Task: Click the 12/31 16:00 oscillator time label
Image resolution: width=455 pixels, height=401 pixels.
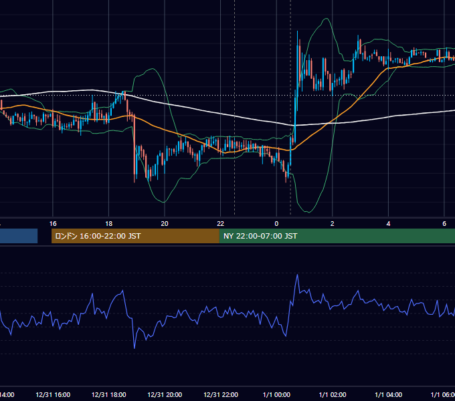Action: coord(53,394)
